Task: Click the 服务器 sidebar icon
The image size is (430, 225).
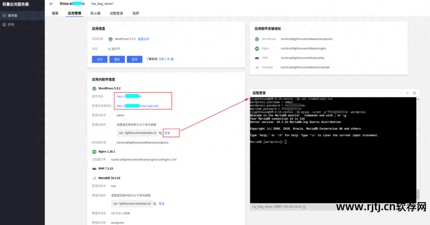Action: click(x=4, y=16)
